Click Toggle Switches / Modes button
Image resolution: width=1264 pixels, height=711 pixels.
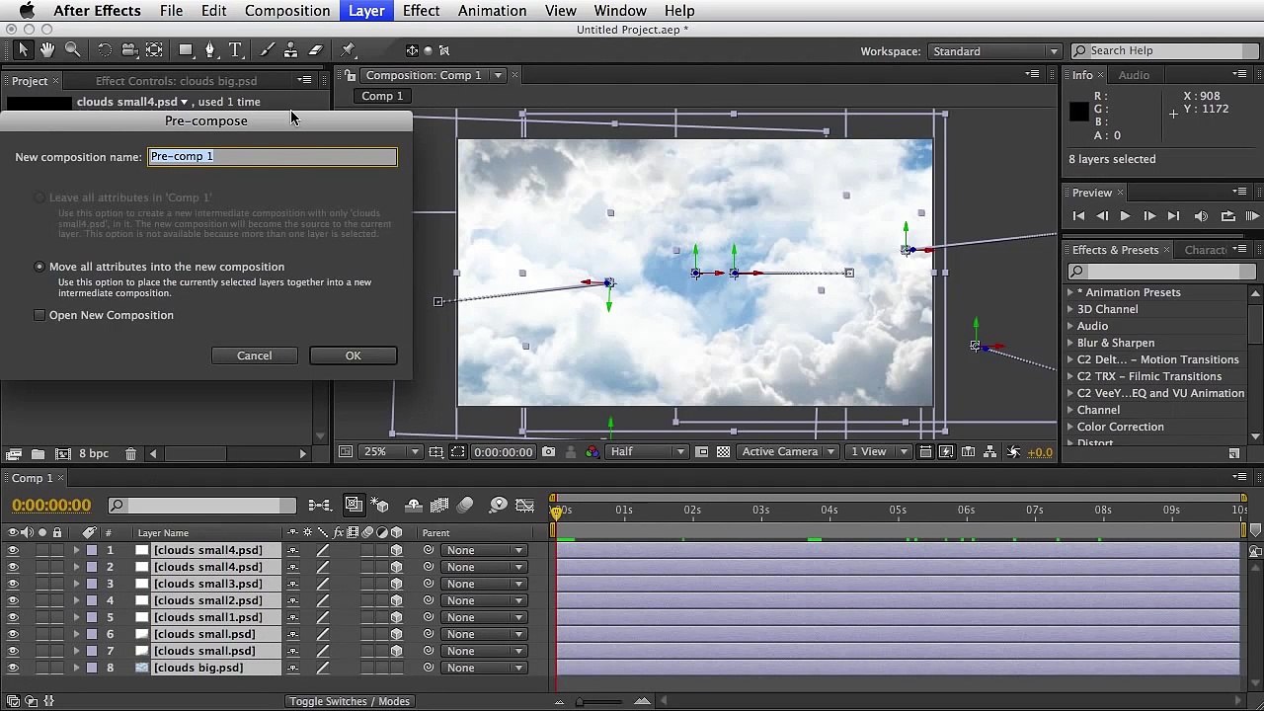click(350, 702)
